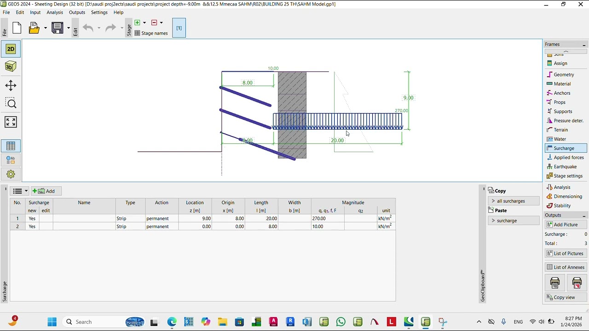Paste surcharge from GeoClipboard

click(514, 221)
